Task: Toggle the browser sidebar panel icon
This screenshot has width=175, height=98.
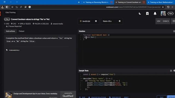Action: (x=7, y=7)
